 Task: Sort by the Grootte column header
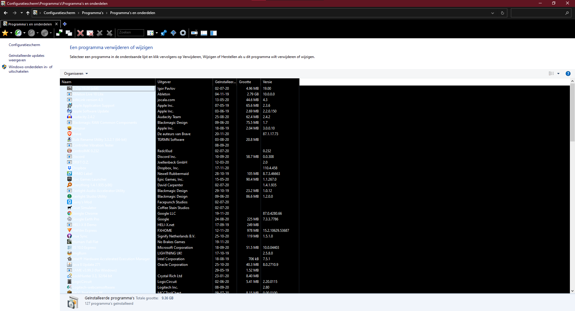[249, 82]
